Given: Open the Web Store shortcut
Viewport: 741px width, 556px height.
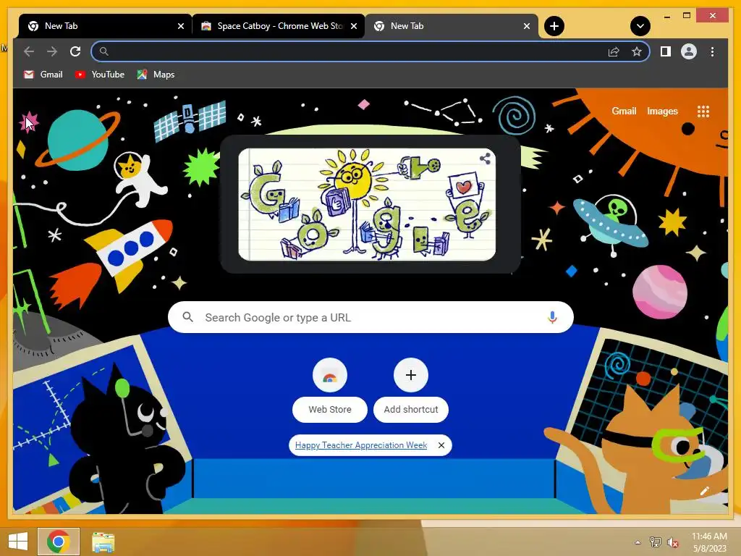Looking at the screenshot, I should click(330, 390).
